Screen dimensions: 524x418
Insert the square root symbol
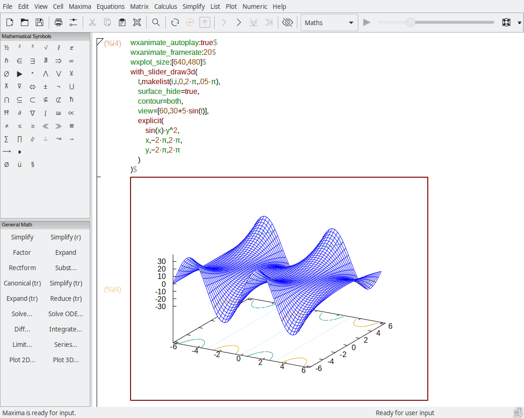pyautogui.click(x=46, y=48)
